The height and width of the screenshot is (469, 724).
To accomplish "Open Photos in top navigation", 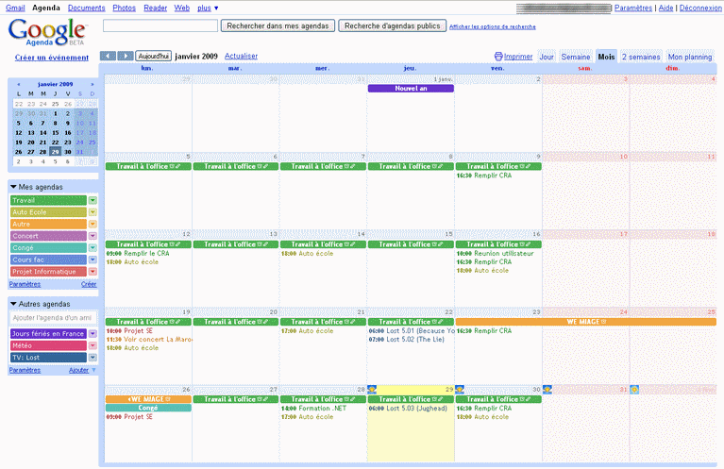I will click(125, 8).
